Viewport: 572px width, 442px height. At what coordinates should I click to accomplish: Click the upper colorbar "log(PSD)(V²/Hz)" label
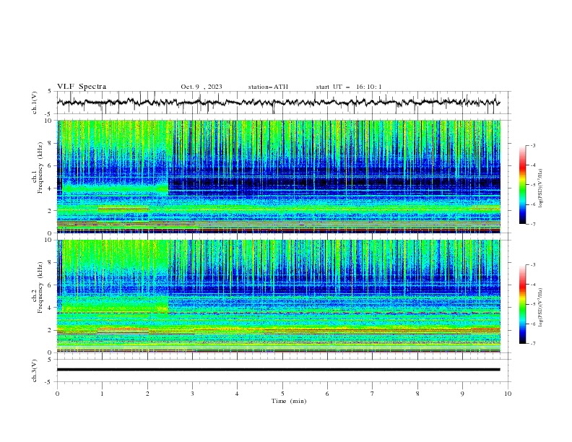[541, 188]
